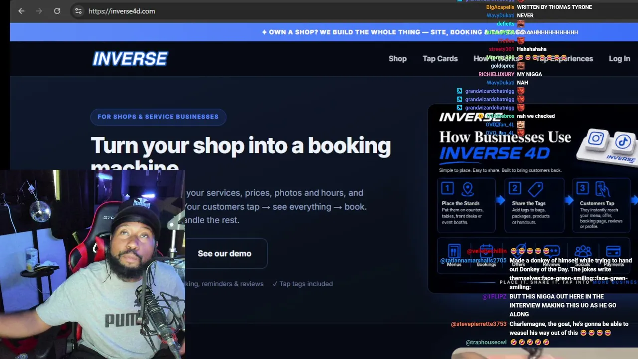Click the TikTok icon in the infographic
Image resolution: width=638 pixels, height=359 pixels.
[x=623, y=142]
